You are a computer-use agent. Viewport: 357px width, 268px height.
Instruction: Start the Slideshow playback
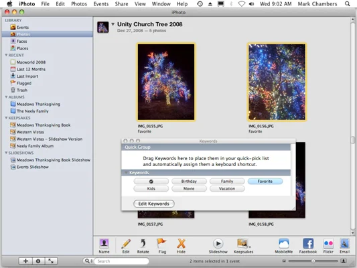coord(218,246)
